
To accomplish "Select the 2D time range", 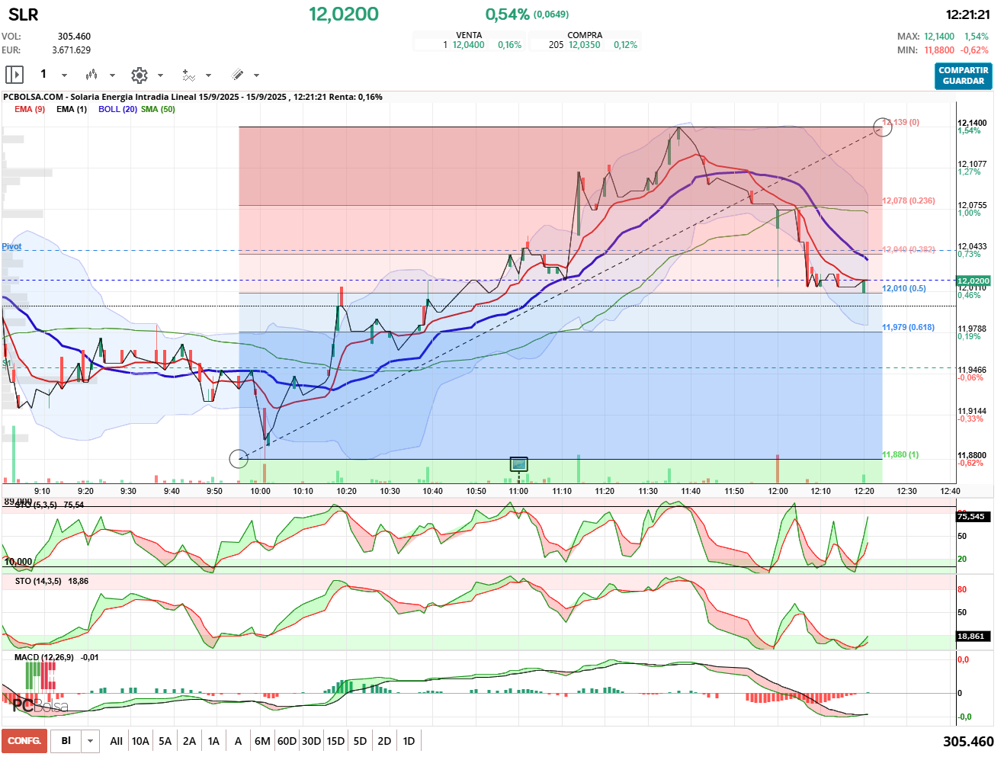I will pyautogui.click(x=384, y=741).
